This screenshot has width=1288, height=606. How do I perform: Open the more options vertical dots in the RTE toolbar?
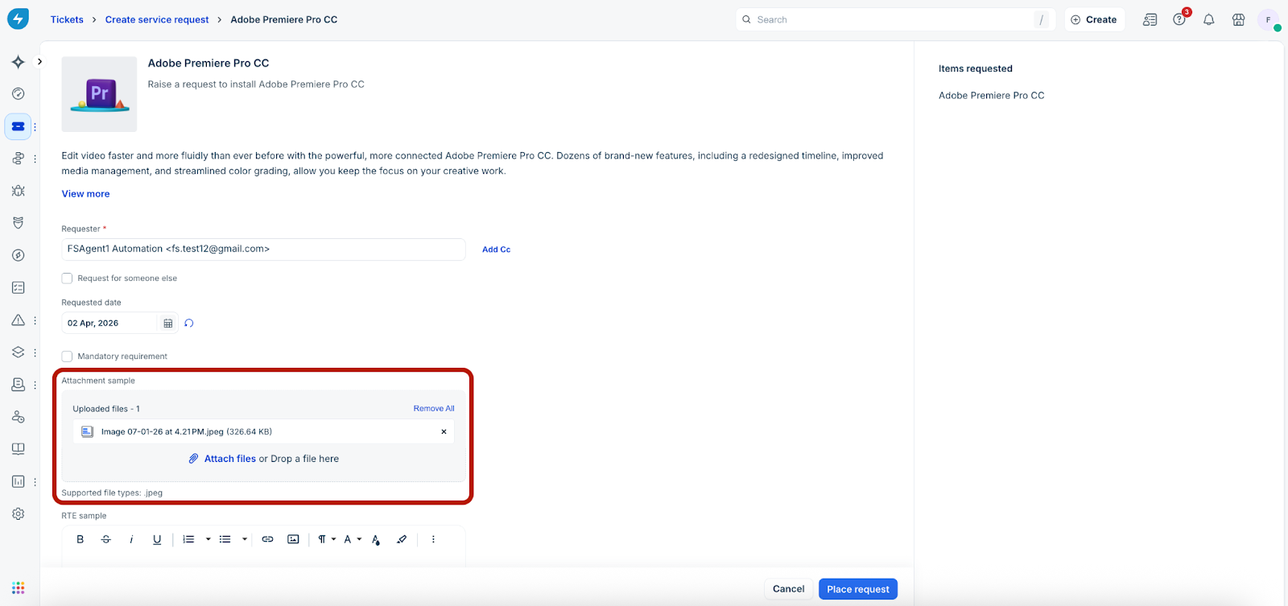pos(433,539)
